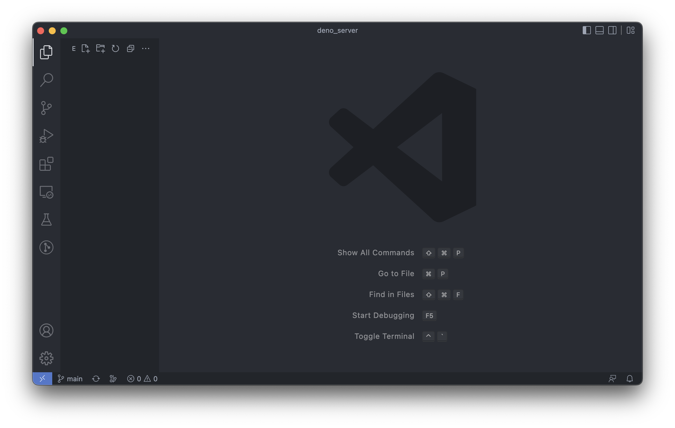
Task: Create a new file in Explorer
Action: point(86,48)
